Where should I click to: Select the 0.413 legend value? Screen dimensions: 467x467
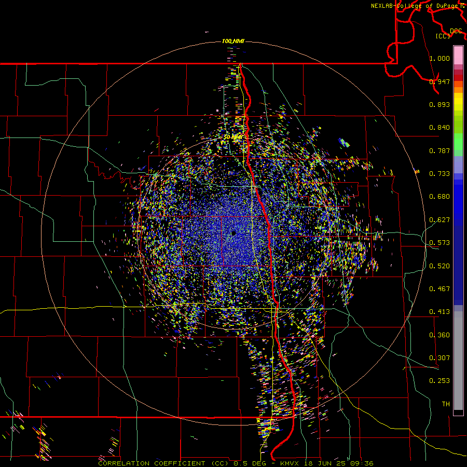point(439,312)
